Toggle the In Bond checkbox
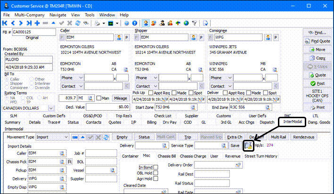 156,167
